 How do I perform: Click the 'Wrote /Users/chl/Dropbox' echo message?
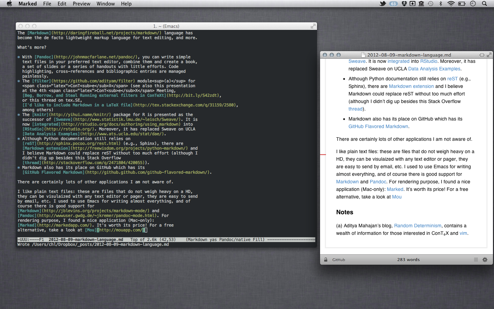[93, 244]
